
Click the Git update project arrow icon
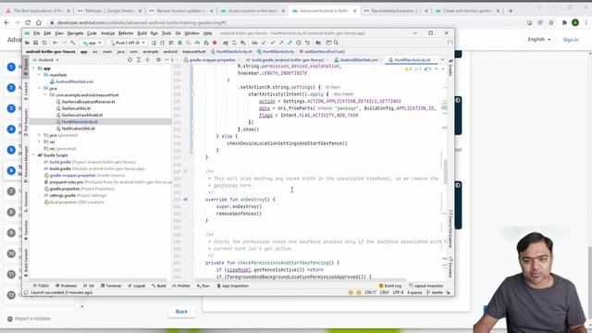click(x=264, y=43)
